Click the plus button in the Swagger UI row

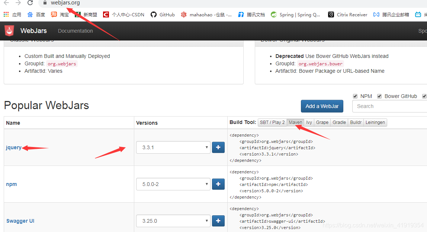coord(218,220)
